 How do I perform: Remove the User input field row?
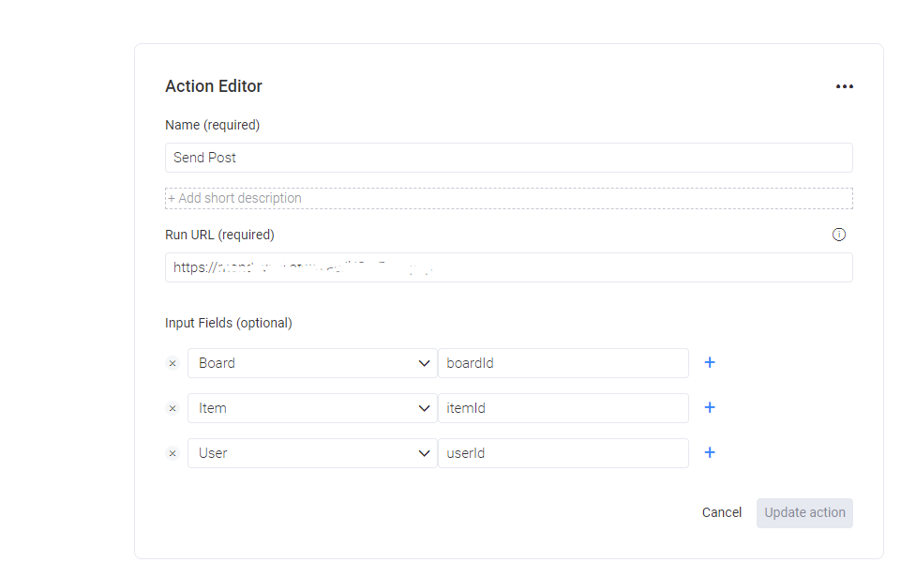173,453
